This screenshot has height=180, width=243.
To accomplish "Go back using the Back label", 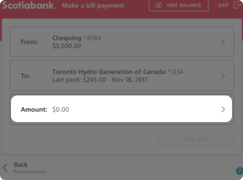I will pyautogui.click(x=21, y=165).
